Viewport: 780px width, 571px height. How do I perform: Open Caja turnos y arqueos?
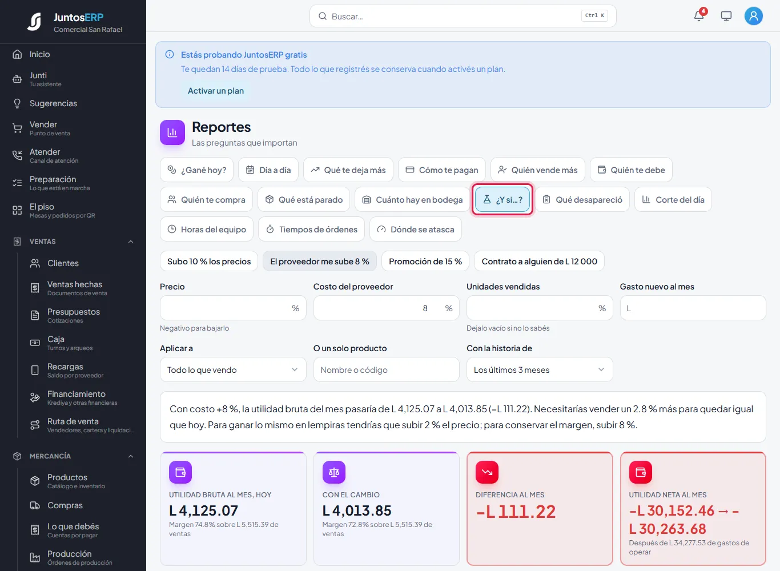82,343
